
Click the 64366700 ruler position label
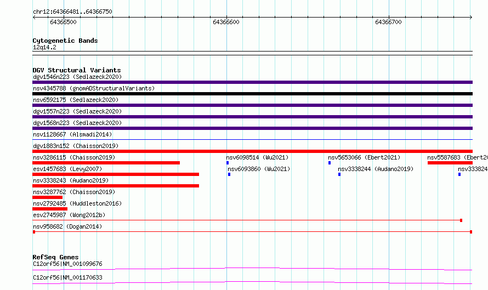388,22
